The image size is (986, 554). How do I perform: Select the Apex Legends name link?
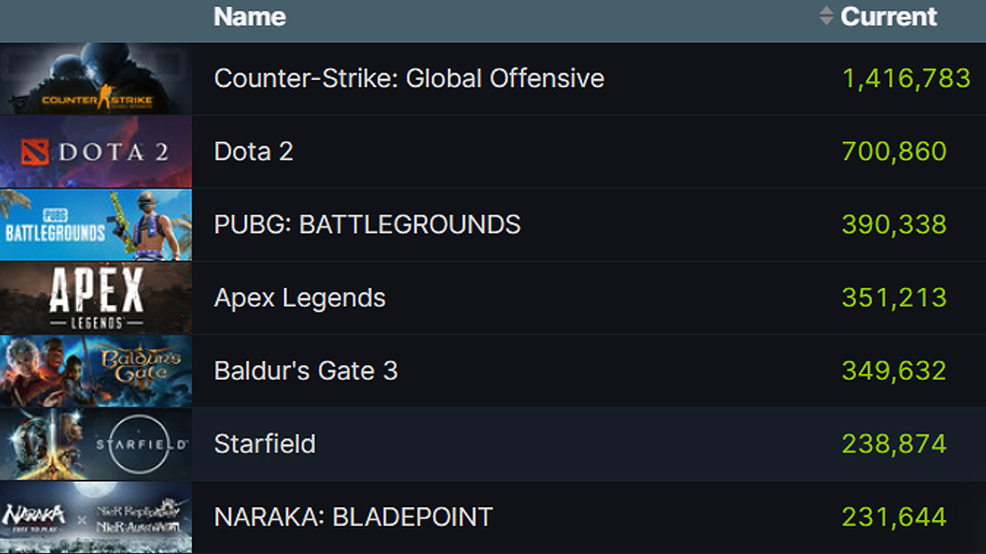pyautogui.click(x=299, y=297)
